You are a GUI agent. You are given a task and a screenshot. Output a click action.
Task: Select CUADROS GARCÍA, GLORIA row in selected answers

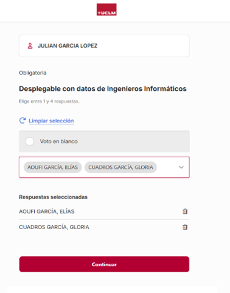pos(104,227)
